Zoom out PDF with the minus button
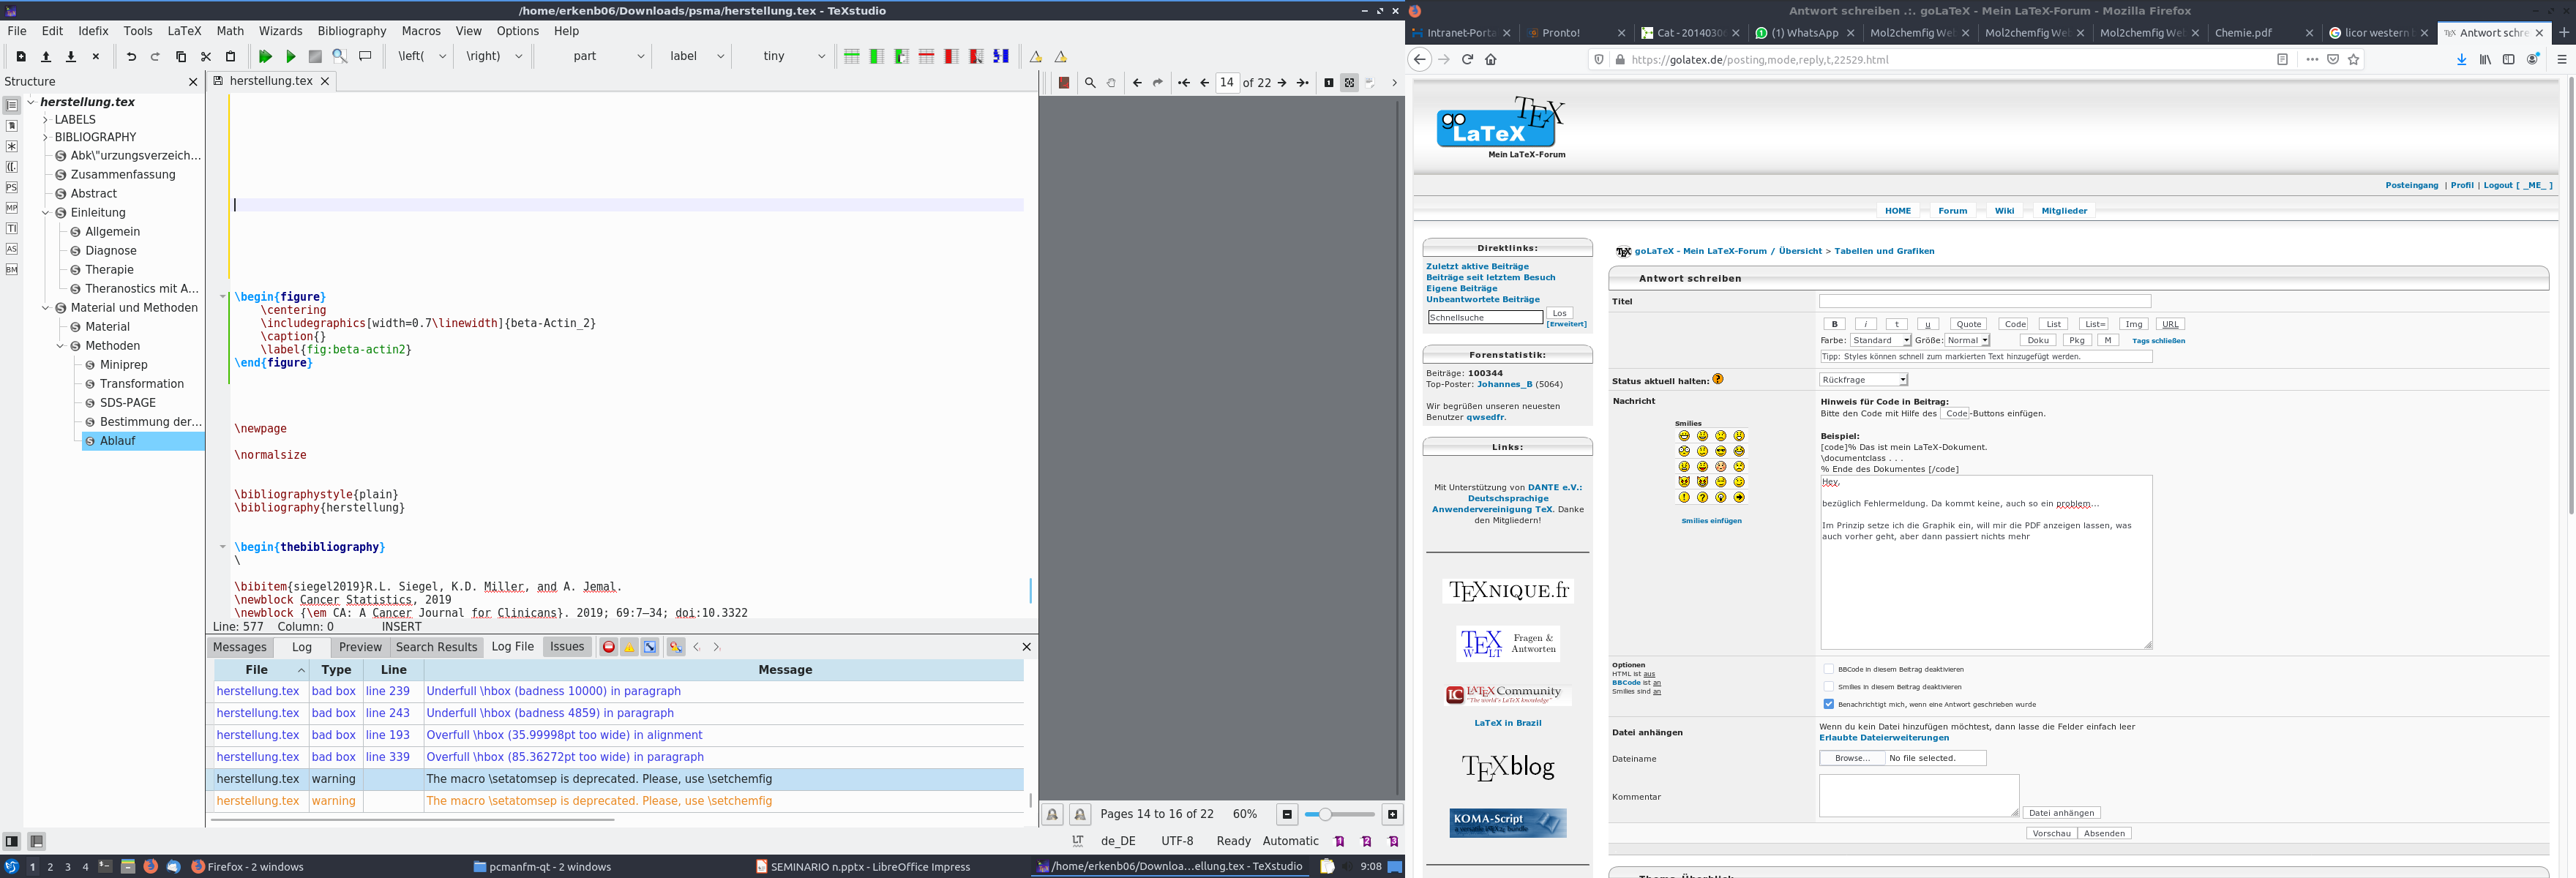Screen dimensions: 2576x878 click(1287, 815)
